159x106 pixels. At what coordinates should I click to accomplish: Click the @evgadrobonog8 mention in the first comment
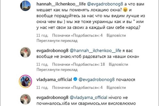(x=105, y=4)
